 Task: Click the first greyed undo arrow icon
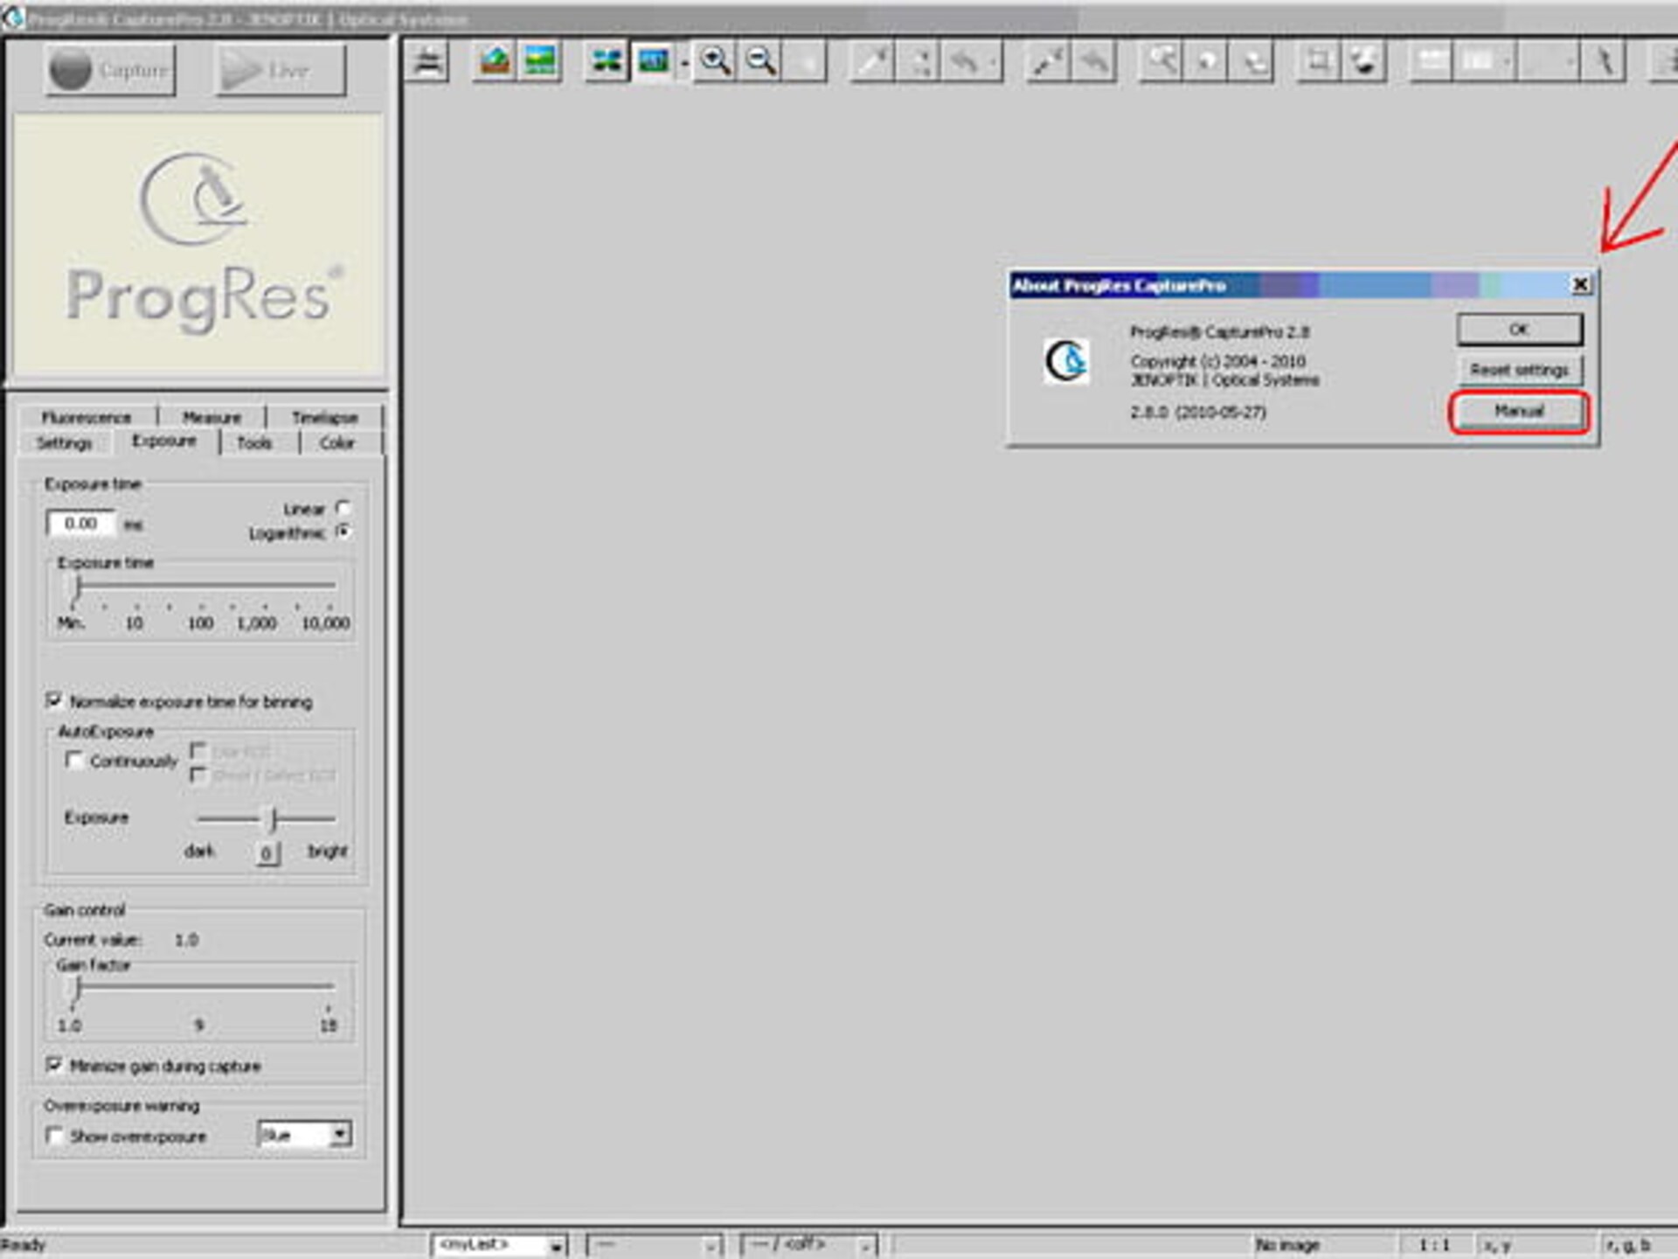pos(964,61)
